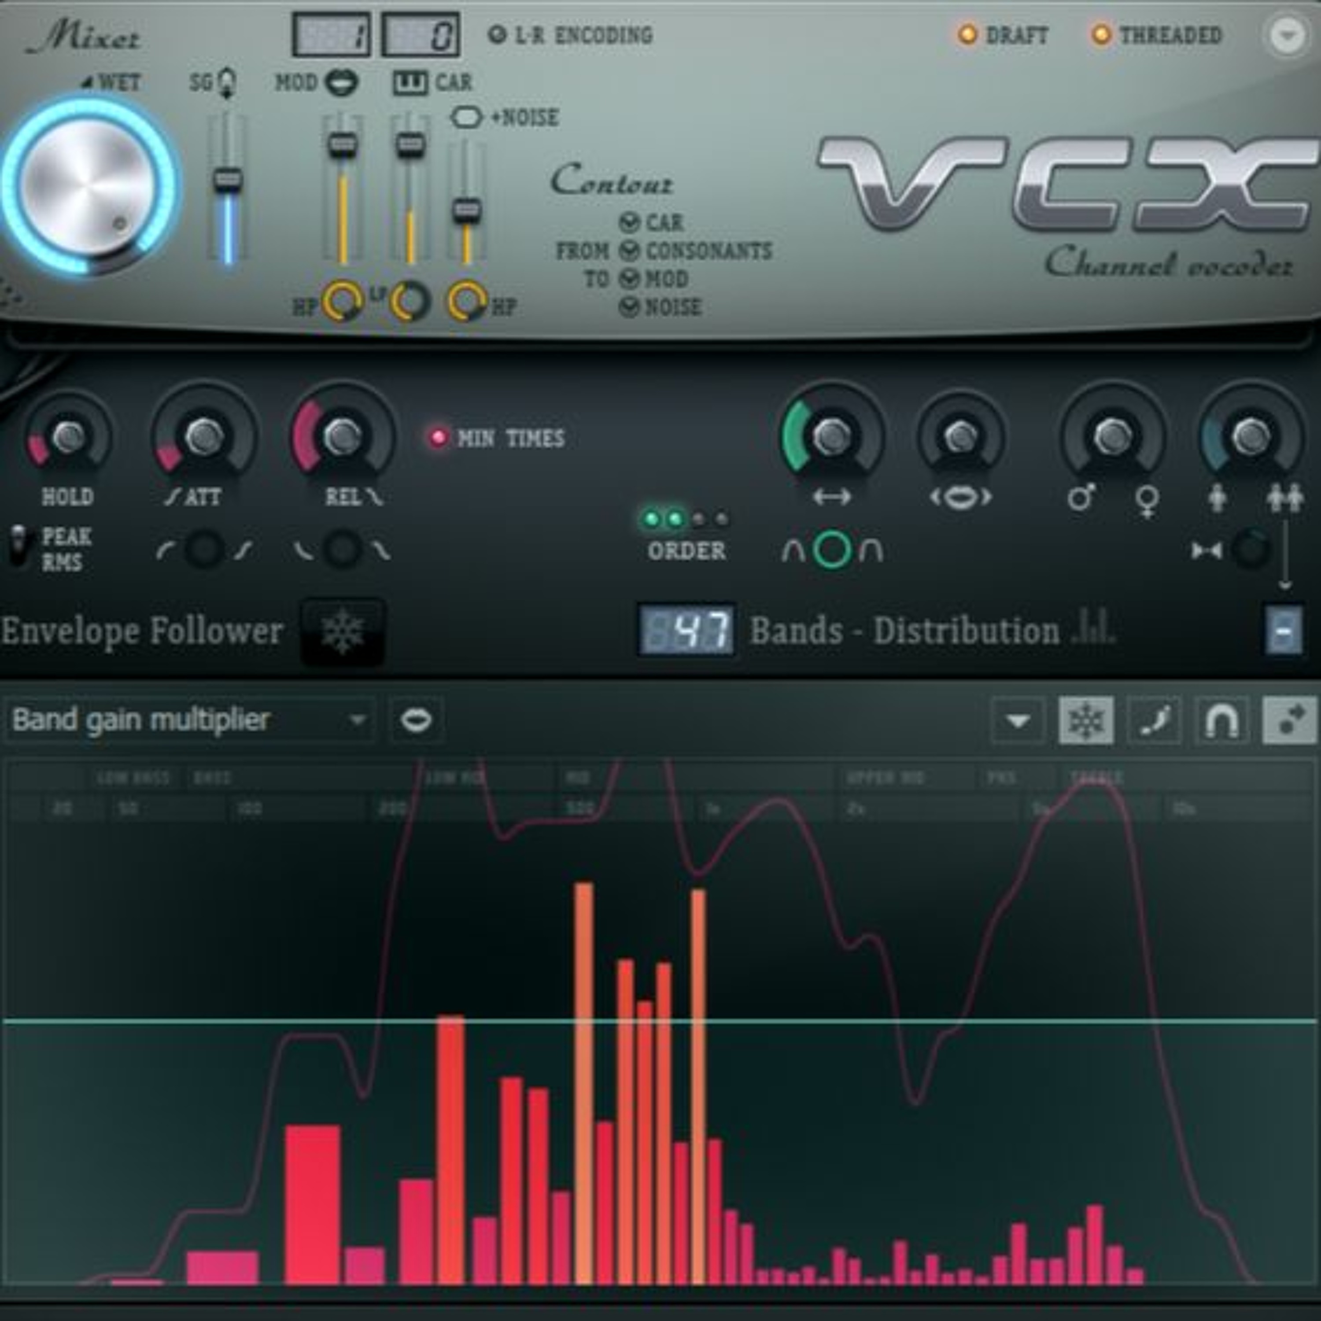1321x1321 pixels.
Task: Toggle the THREADED processing option
Action: [1102, 34]
